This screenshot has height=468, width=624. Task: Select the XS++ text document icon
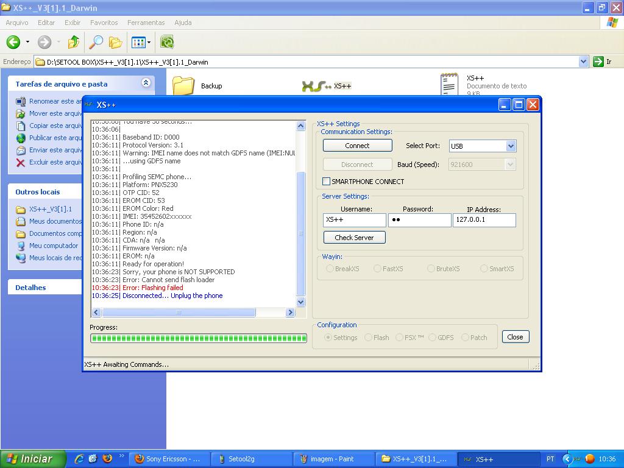449,84
